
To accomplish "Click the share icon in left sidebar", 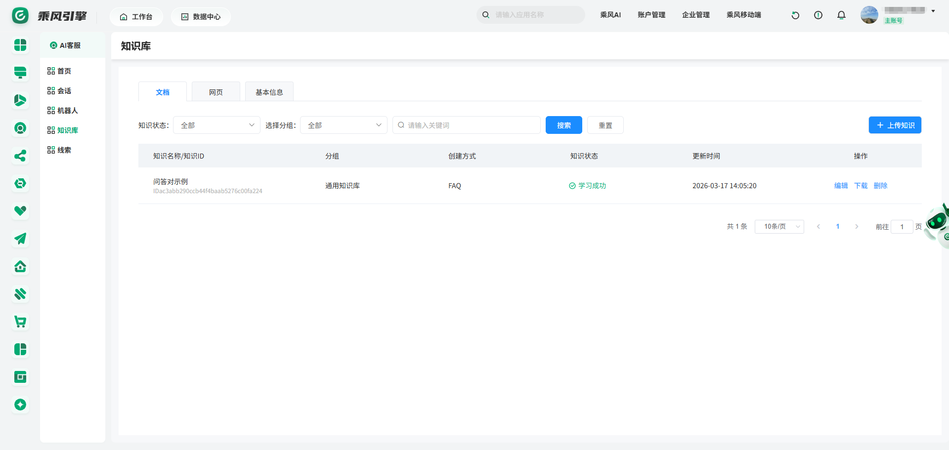I will (x=20, y=156).
